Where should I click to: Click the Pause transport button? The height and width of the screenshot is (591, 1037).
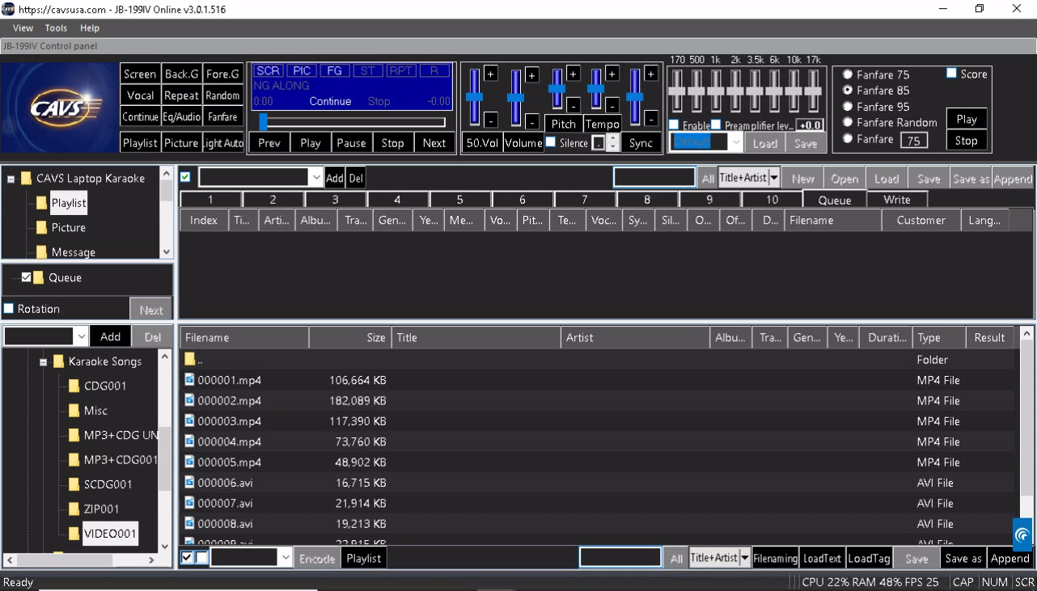(351, 143)
